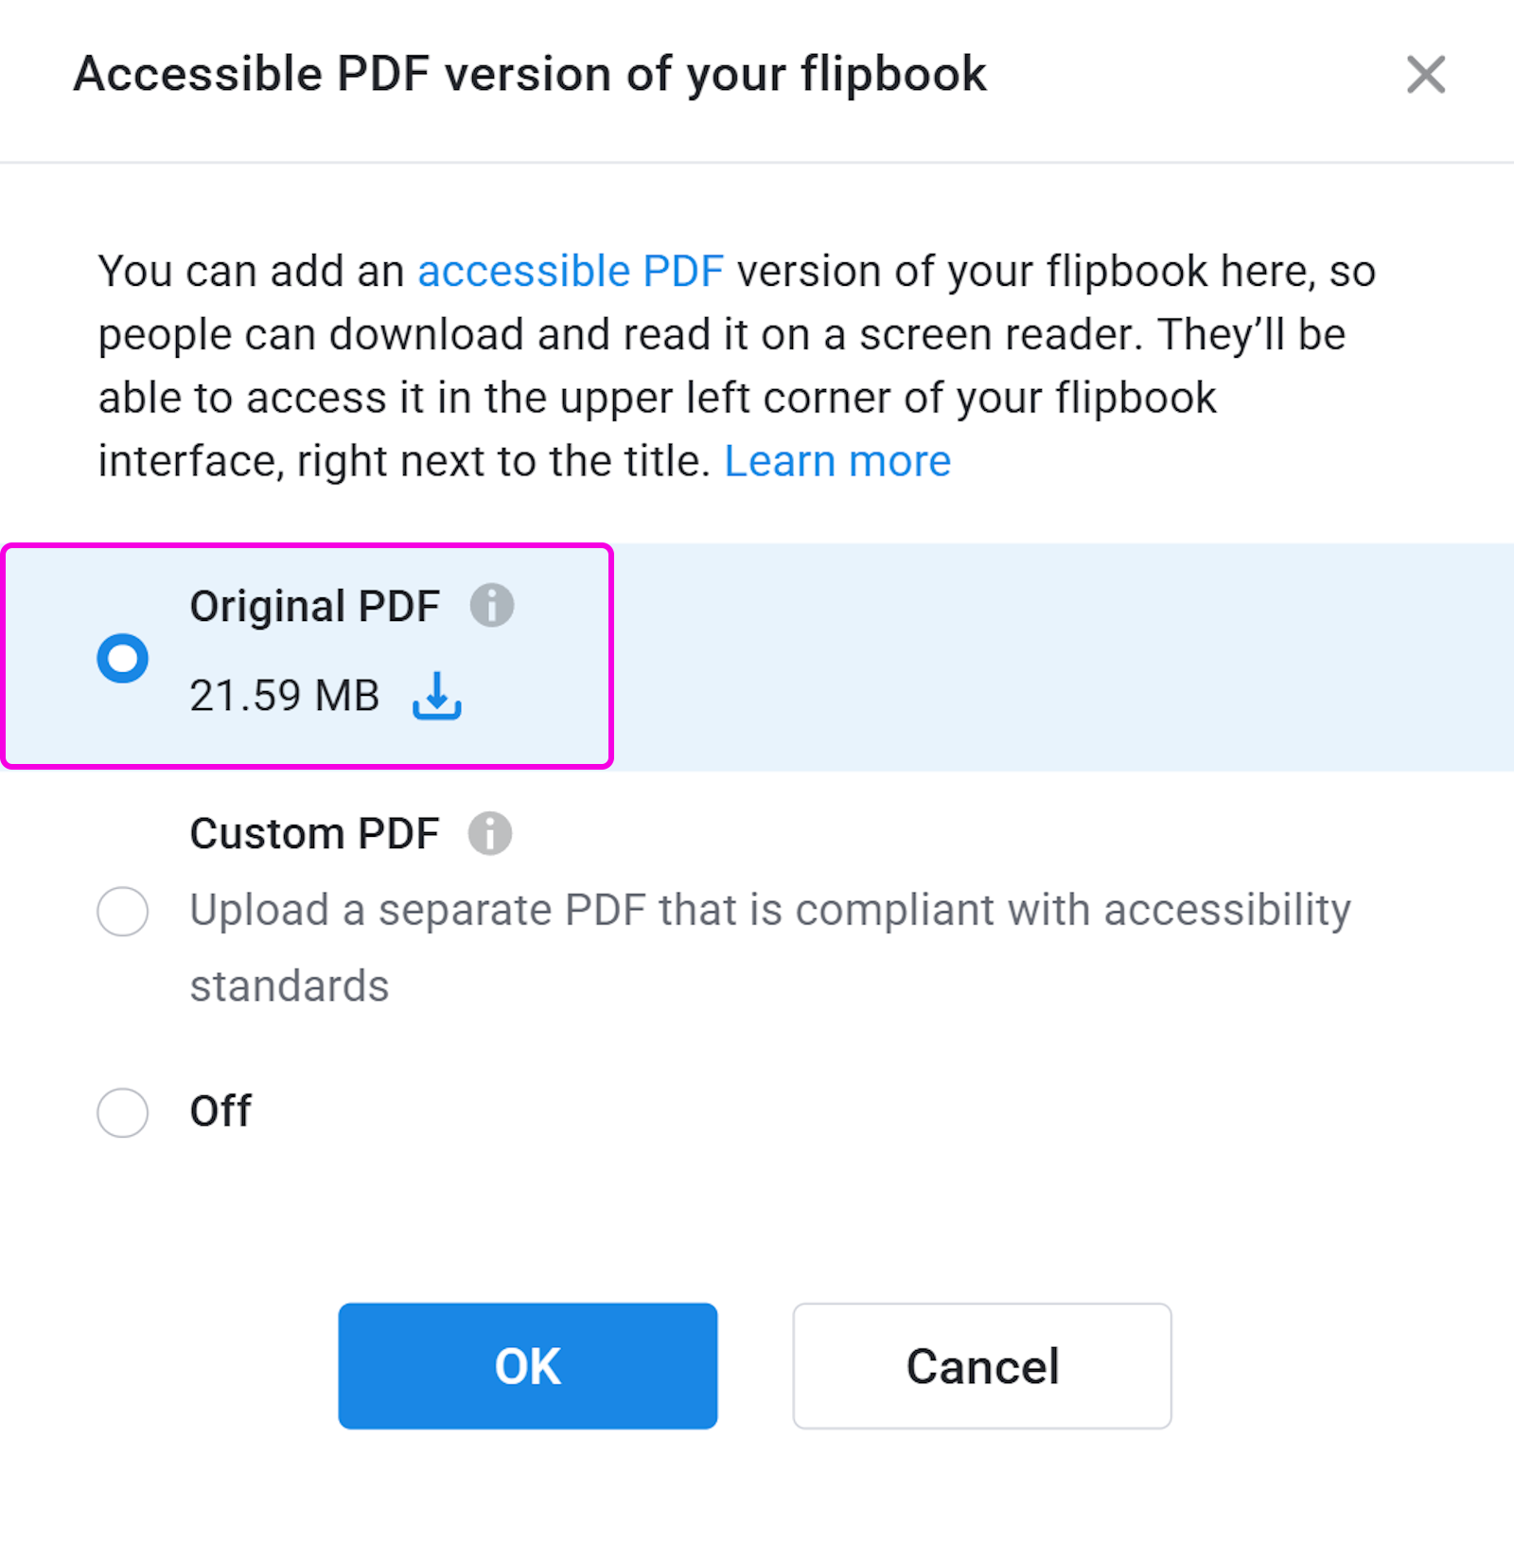Click the intro paragraph about screen readers
Viewport: 1514px width, 1545px height.
[736, 366]
